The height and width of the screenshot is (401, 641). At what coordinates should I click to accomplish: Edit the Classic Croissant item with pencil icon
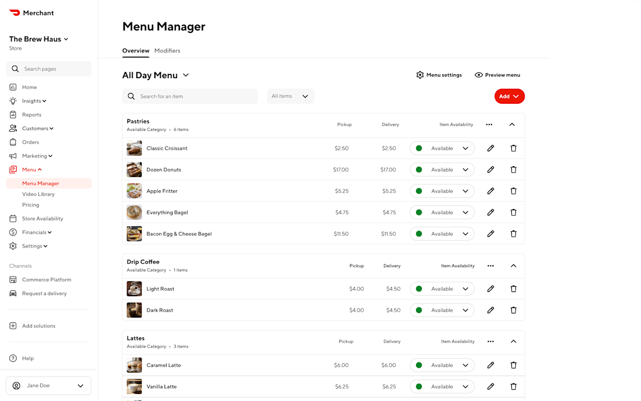490,148
